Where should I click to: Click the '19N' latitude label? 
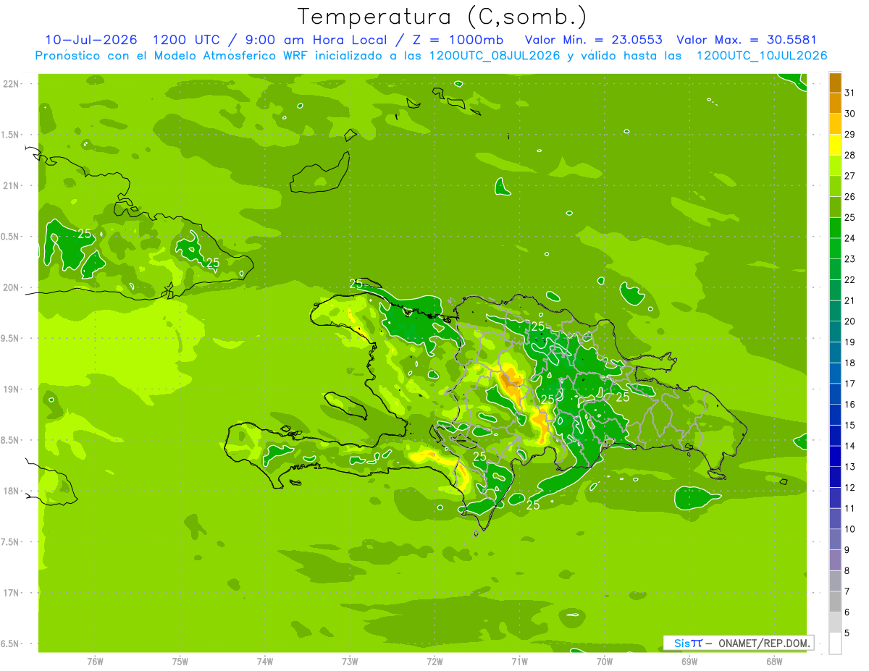[10, 389]
